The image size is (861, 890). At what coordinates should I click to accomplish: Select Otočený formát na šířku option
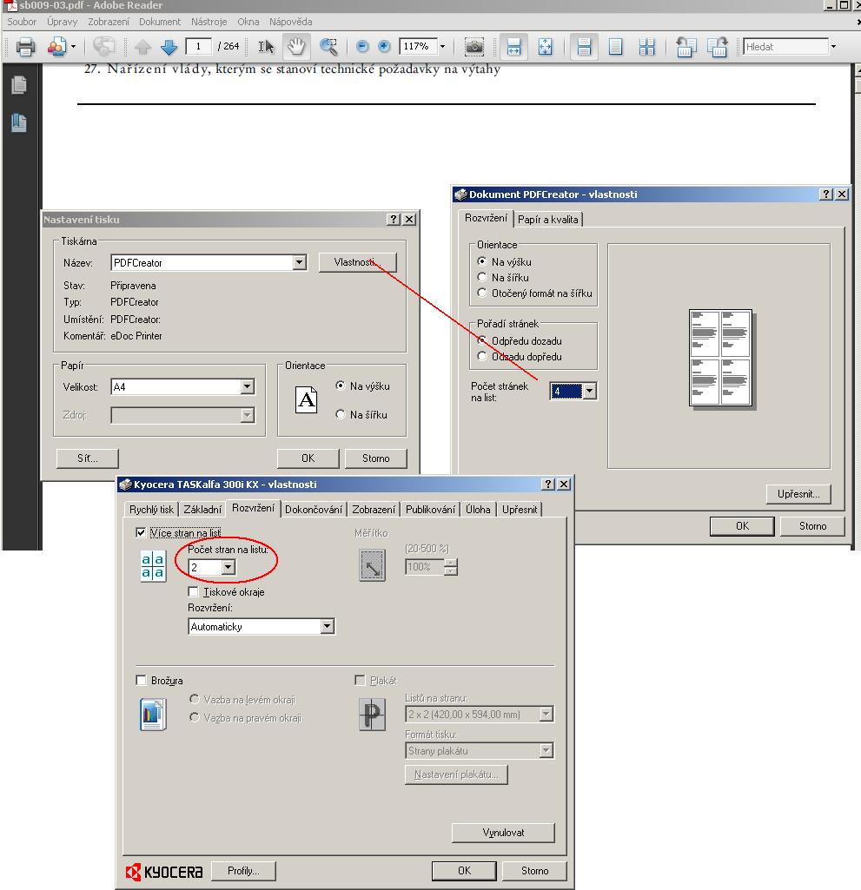point(482,293)
